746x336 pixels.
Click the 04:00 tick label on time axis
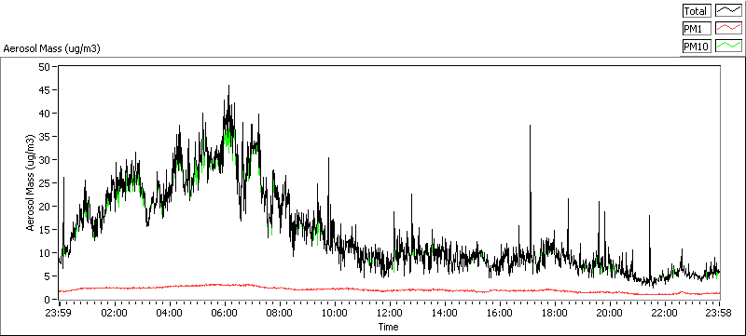pyautogui.click(x=170, y=314)
